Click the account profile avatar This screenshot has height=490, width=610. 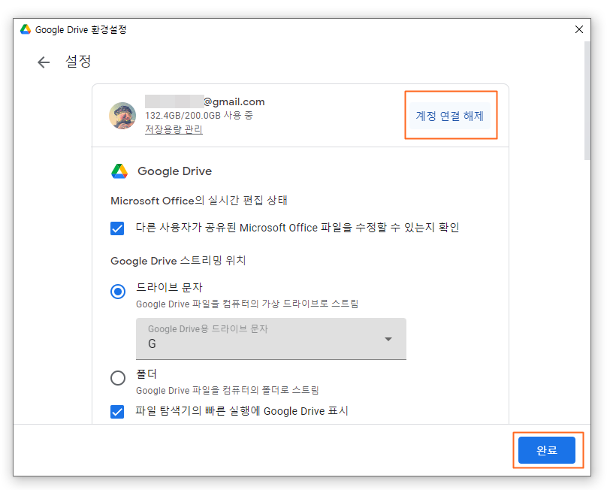click(122, 116)
